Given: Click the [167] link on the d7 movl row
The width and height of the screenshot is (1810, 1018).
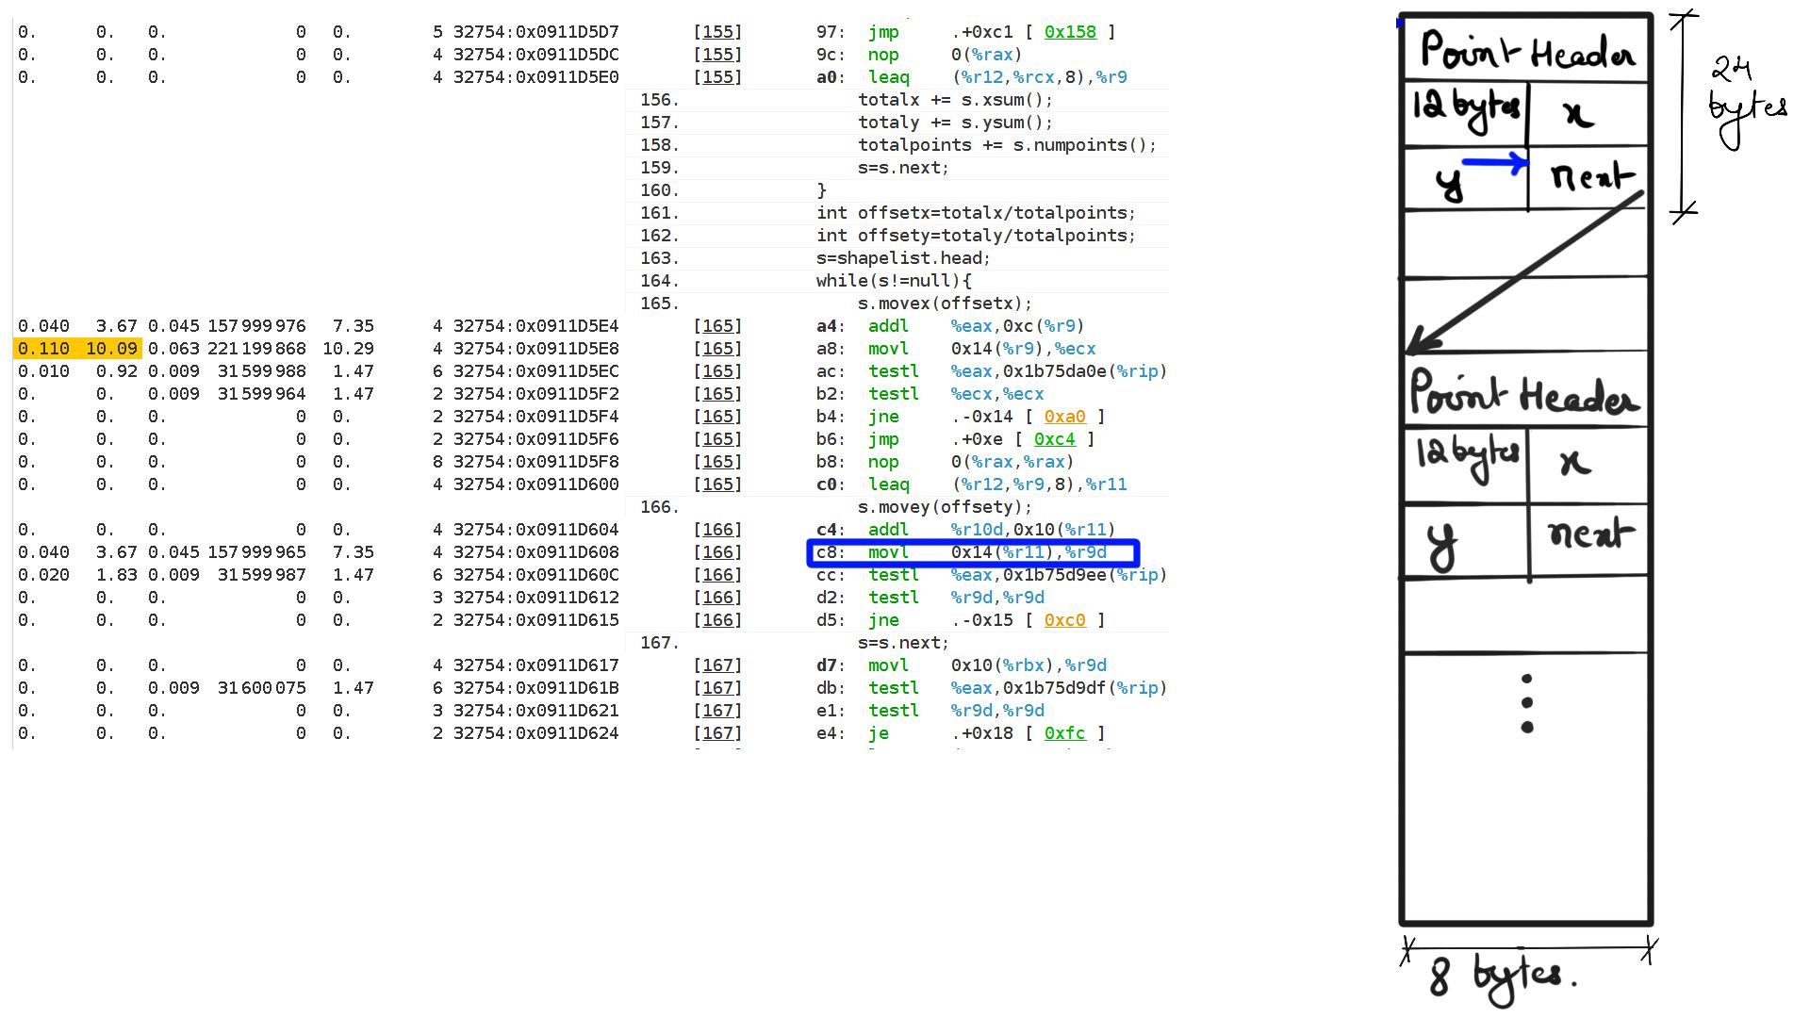Looking at the screenshot, I should tap(717, 665).
